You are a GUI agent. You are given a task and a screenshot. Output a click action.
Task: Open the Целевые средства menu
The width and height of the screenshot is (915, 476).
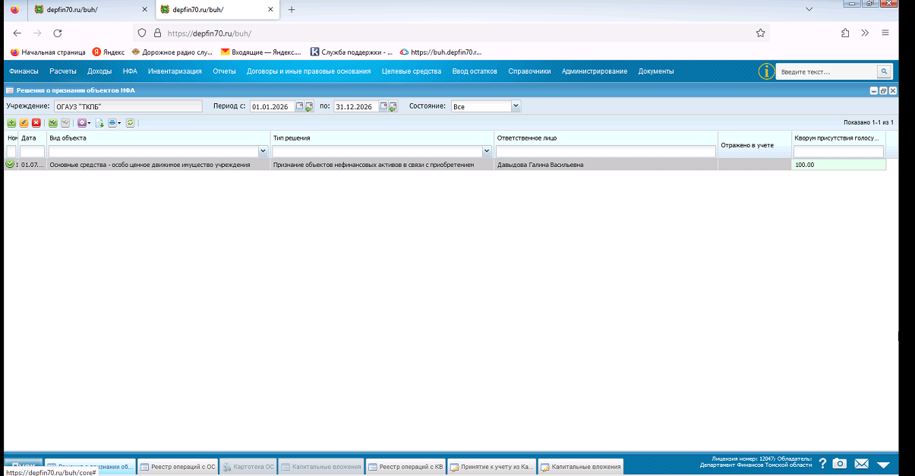[x=411, y=71]
